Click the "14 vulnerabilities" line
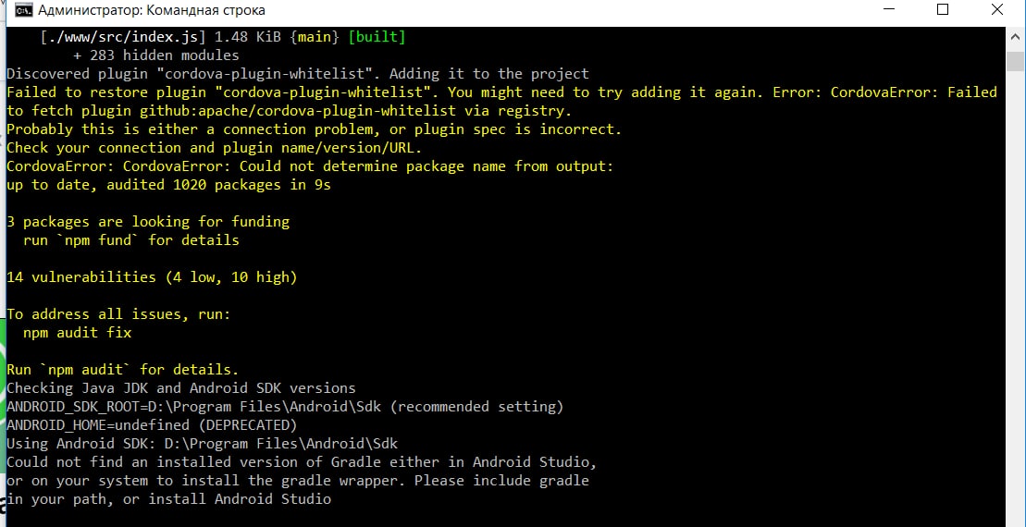The height and width of the screenshot is (527, 1026). [x=152, y=277]
